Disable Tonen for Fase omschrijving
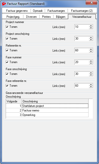 click(7, 74)
